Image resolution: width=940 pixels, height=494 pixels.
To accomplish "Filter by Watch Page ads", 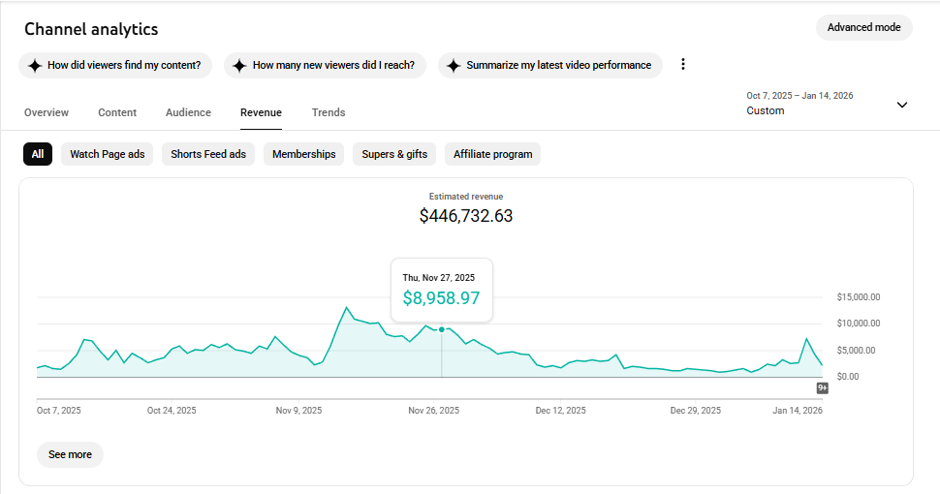I will click(x=107, y=154).
